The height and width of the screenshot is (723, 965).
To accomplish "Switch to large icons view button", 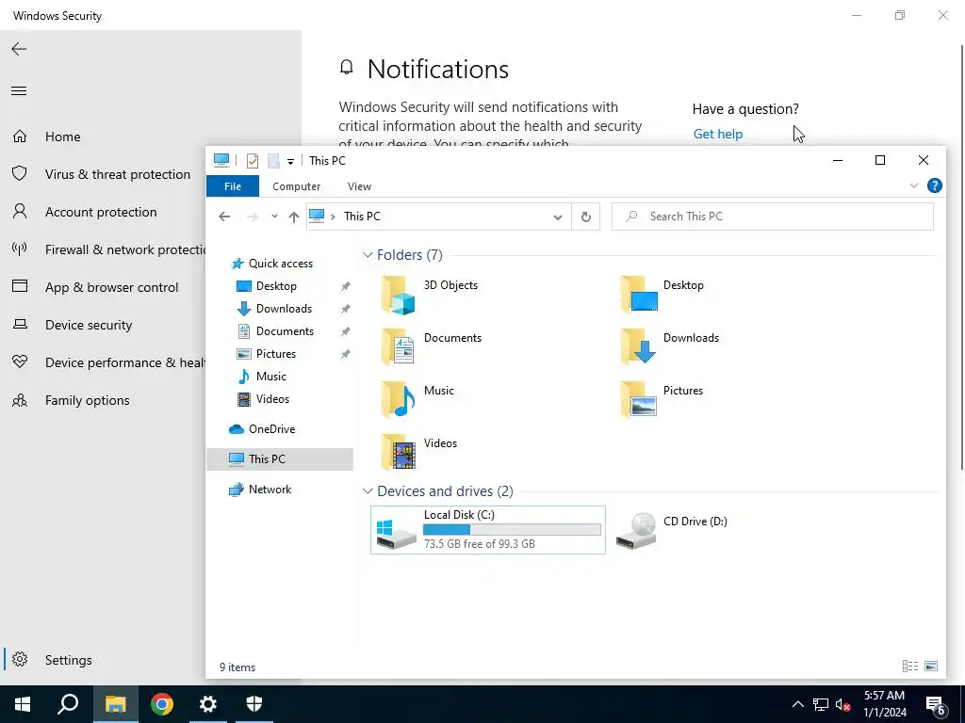I will [931, 666].
